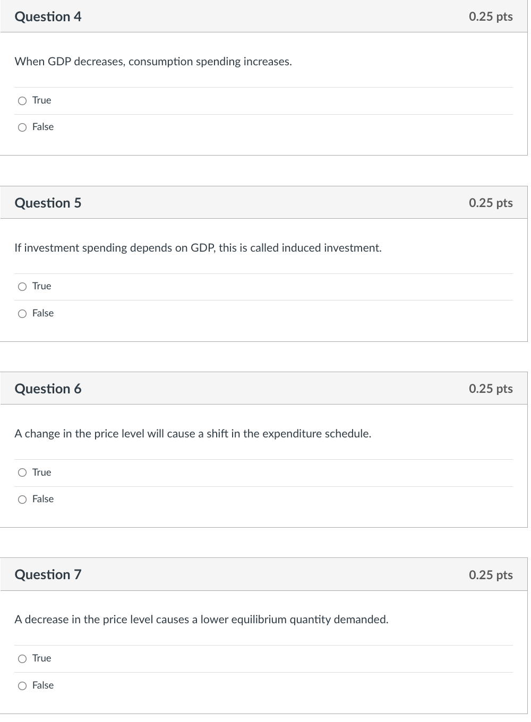531x722 pixels.
Task: Select False for Question 4
Action: click(x=22, y=127)
